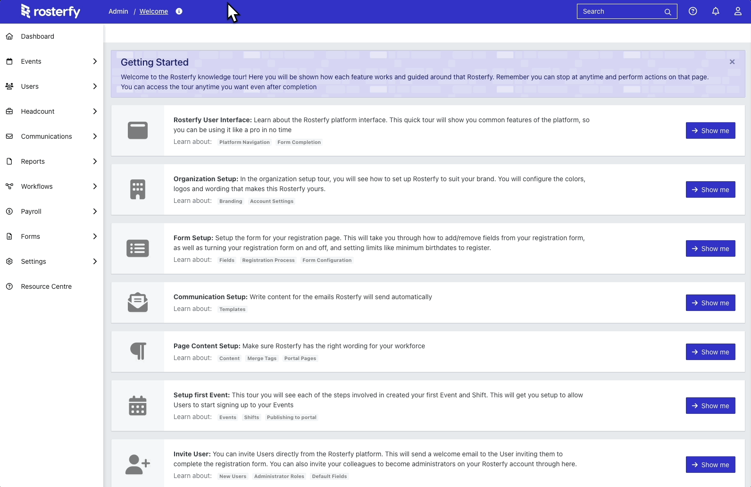The image size is (751, 487).
Task: Open the user profile icon
Action: coord(737,11)
